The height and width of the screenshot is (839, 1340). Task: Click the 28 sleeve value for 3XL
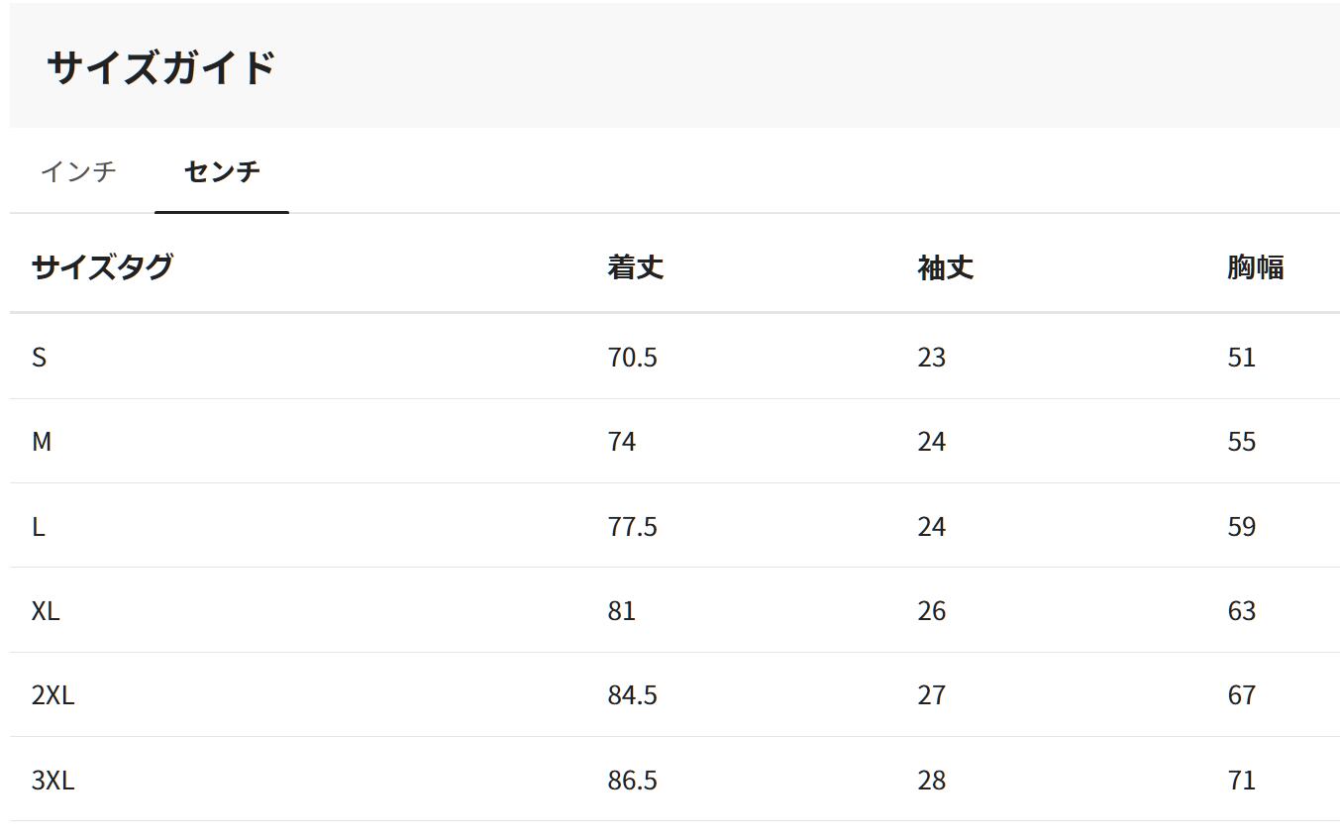pos(931,781)
